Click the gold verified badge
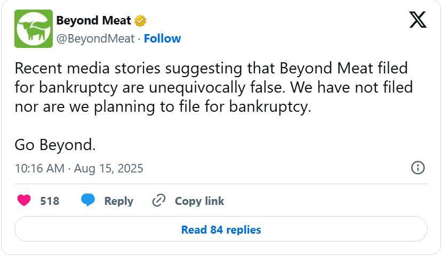 coord(141,21)
